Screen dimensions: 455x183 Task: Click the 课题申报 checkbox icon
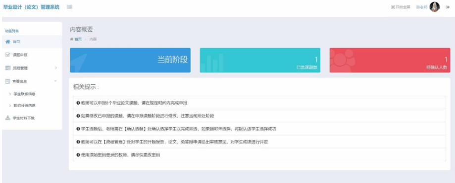click(8, 55)
